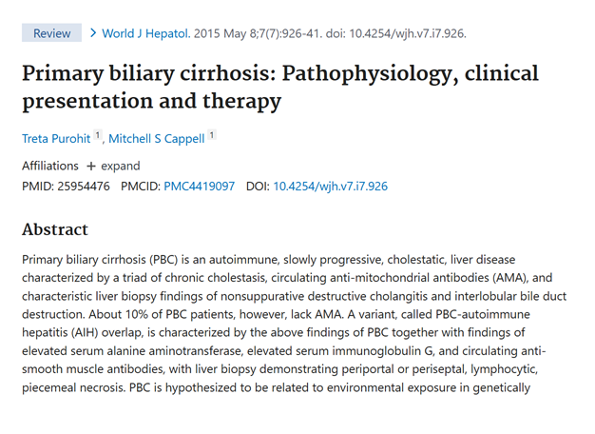Screen dimensions: 595x434
Task: Click citation date 2015 May 8;7(7):926-41
Action: [x=258, y=33]
